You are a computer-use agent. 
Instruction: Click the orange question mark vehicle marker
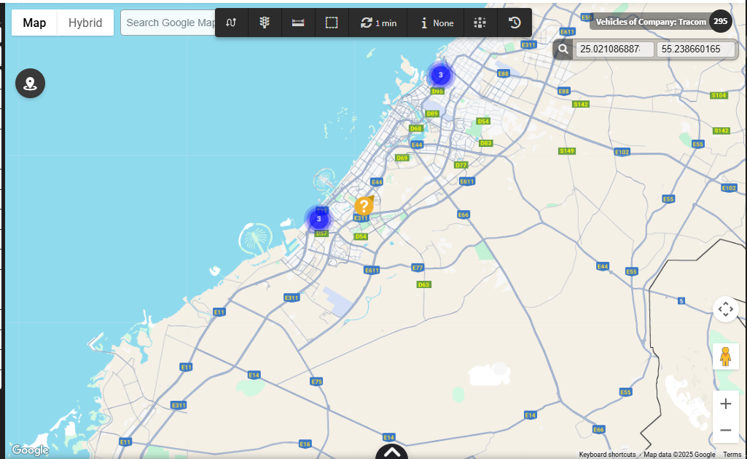pyautogui.click(x=363, y=206)
